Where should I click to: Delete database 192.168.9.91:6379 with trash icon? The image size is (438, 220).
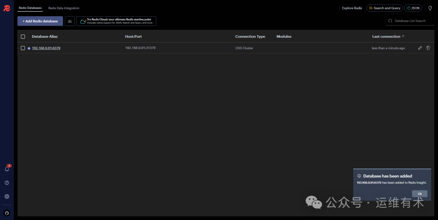428,48
